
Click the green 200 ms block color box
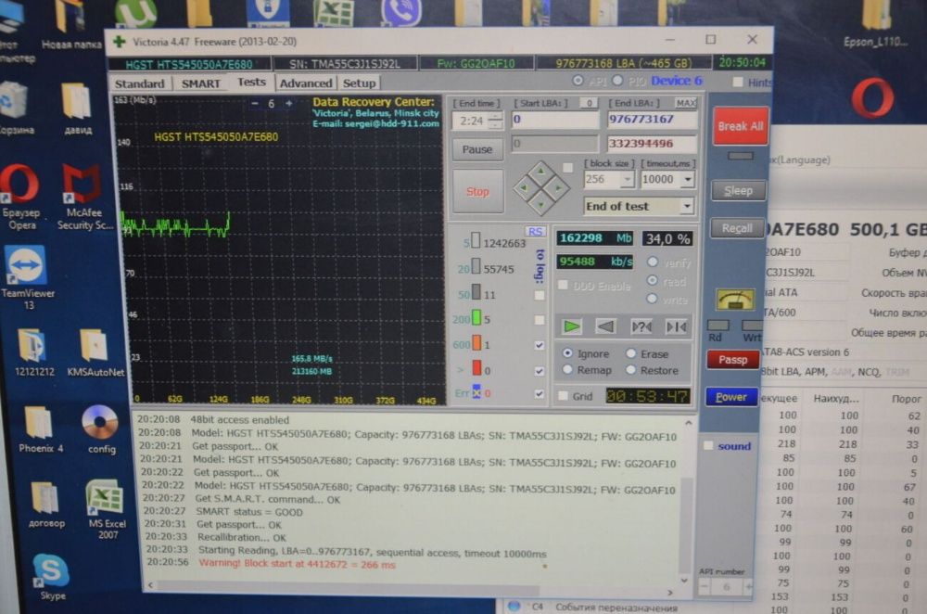point(476,318)
